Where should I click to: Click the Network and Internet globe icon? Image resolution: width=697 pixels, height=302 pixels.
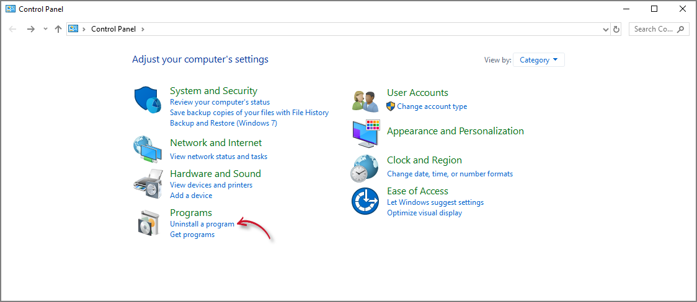[x=147, y=149]
